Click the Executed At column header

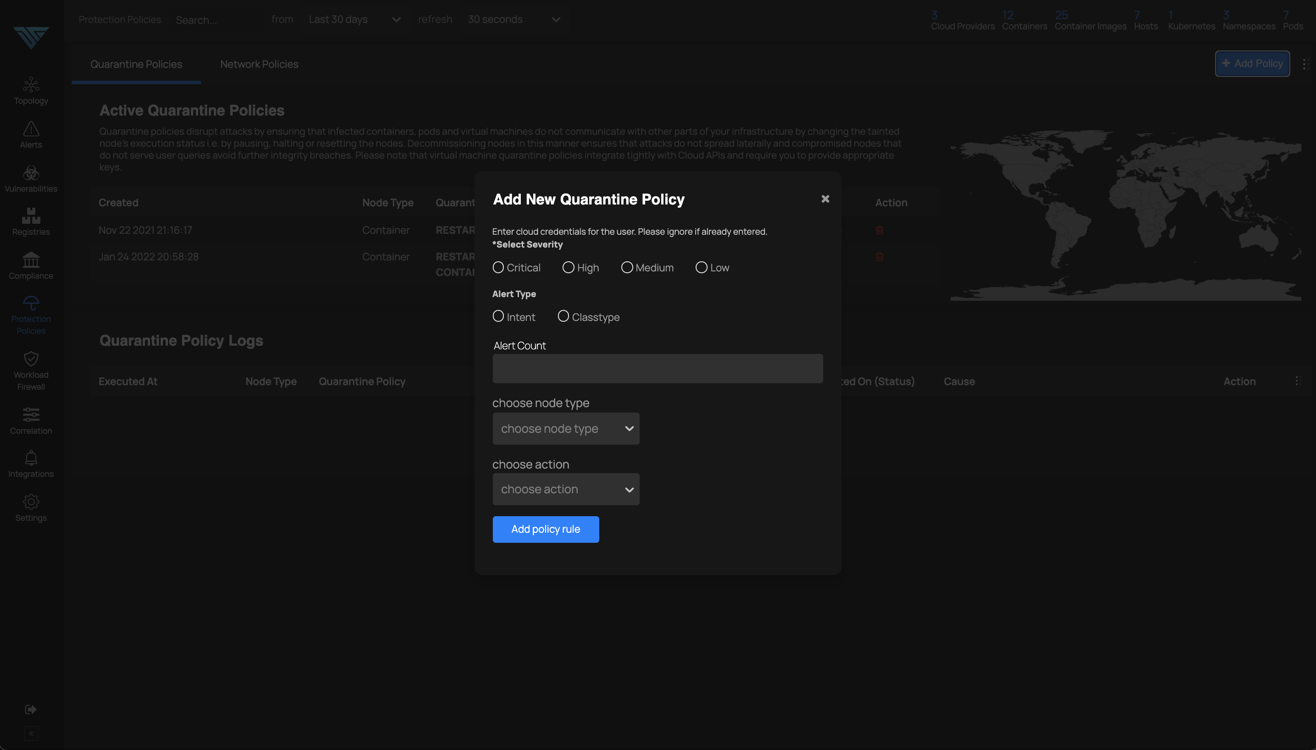(x=128, y=381)
